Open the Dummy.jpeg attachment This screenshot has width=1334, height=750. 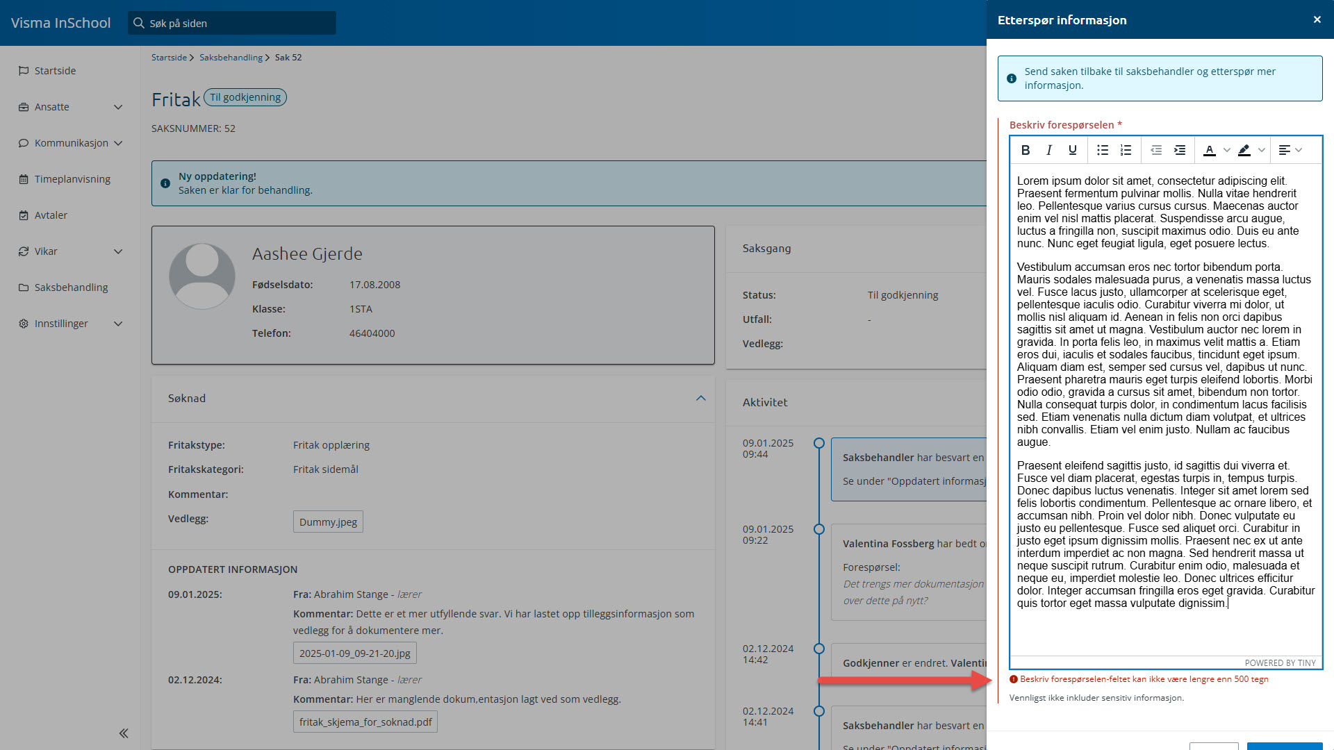point(328,522)
